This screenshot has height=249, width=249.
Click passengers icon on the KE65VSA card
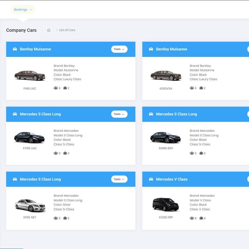pyautogui.click(x=192, y=88)
